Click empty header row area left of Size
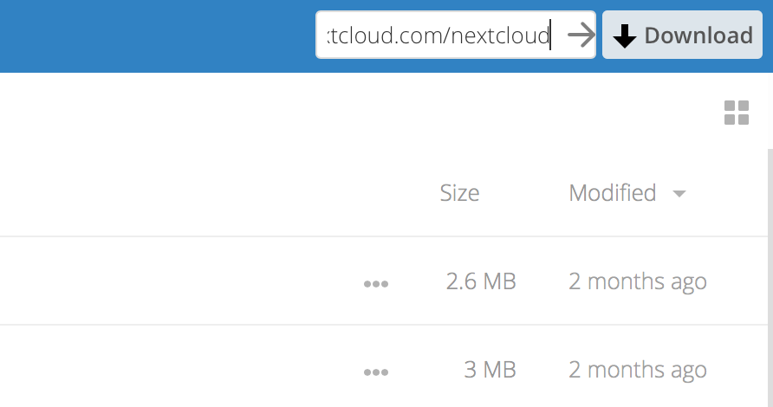This screenshot has height=407, width=773. click(217, 193)
